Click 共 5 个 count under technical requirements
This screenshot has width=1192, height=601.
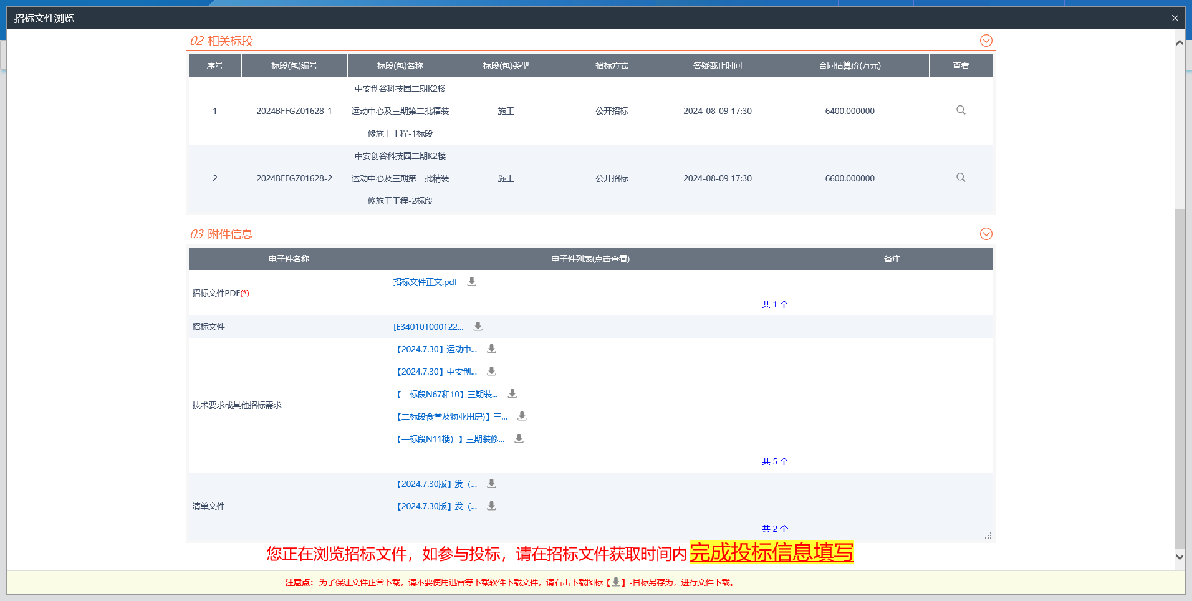click(774, 461)
